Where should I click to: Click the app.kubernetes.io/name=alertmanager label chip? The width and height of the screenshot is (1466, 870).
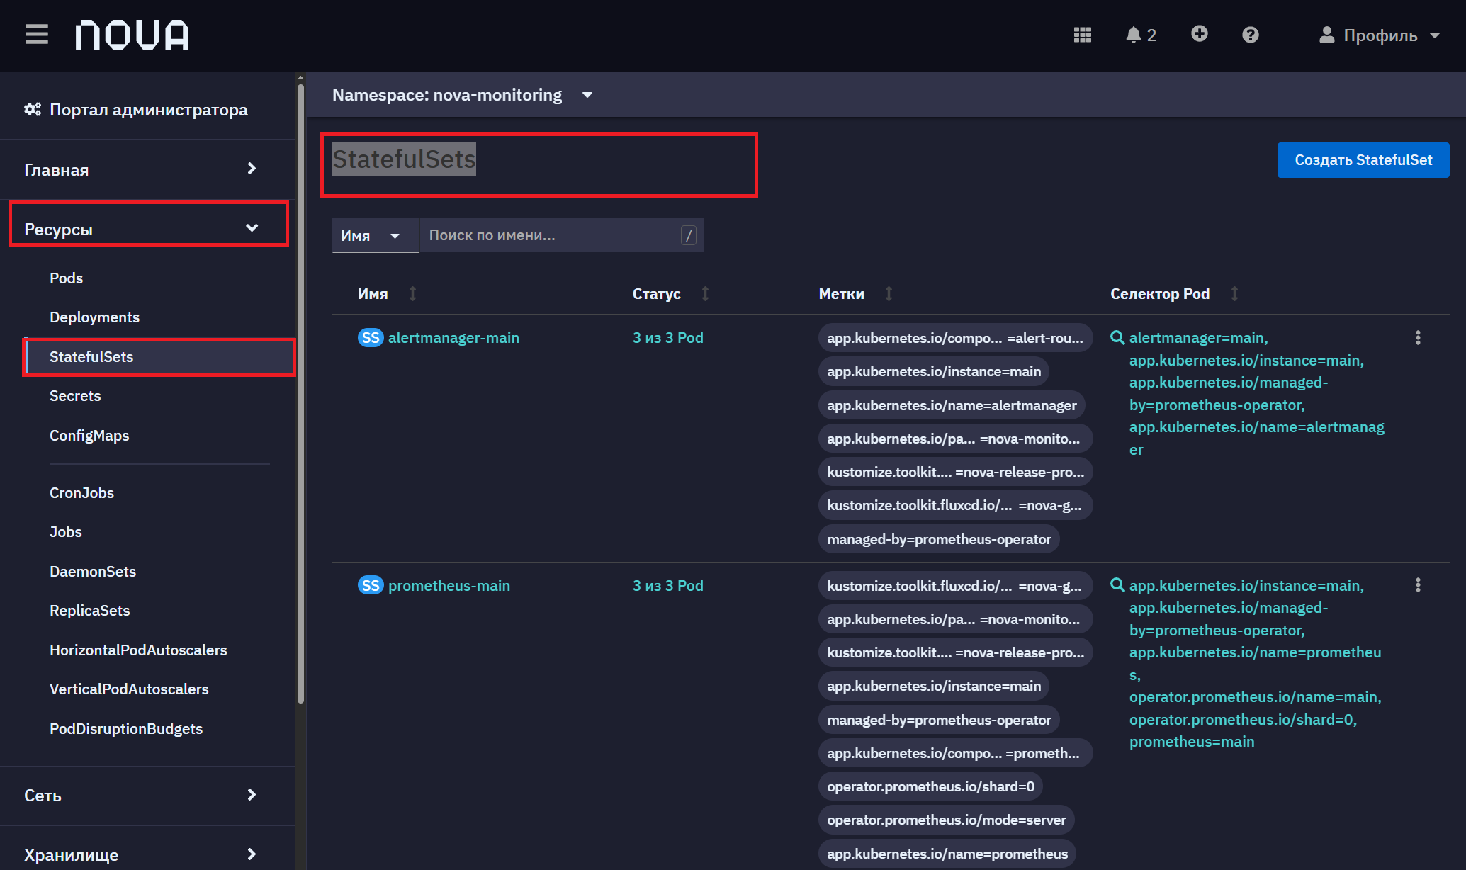(x=952, y=405)
